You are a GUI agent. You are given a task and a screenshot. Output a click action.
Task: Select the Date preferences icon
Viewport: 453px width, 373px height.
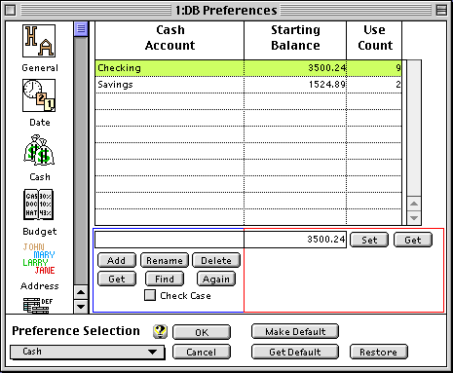coord(39,95)
